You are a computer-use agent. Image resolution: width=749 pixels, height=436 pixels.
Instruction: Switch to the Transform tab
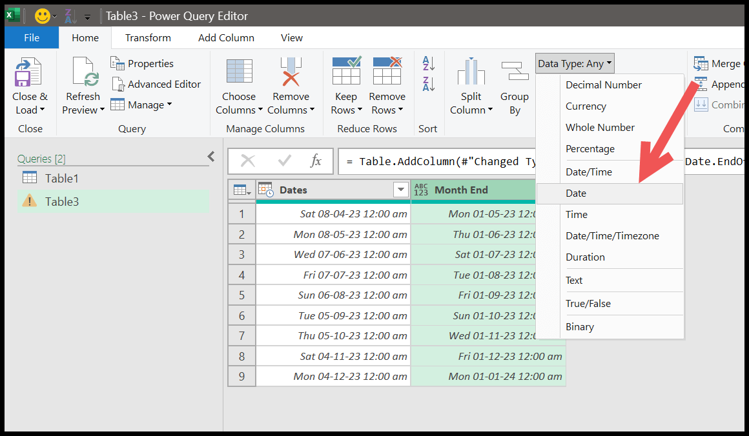point(148,37)
